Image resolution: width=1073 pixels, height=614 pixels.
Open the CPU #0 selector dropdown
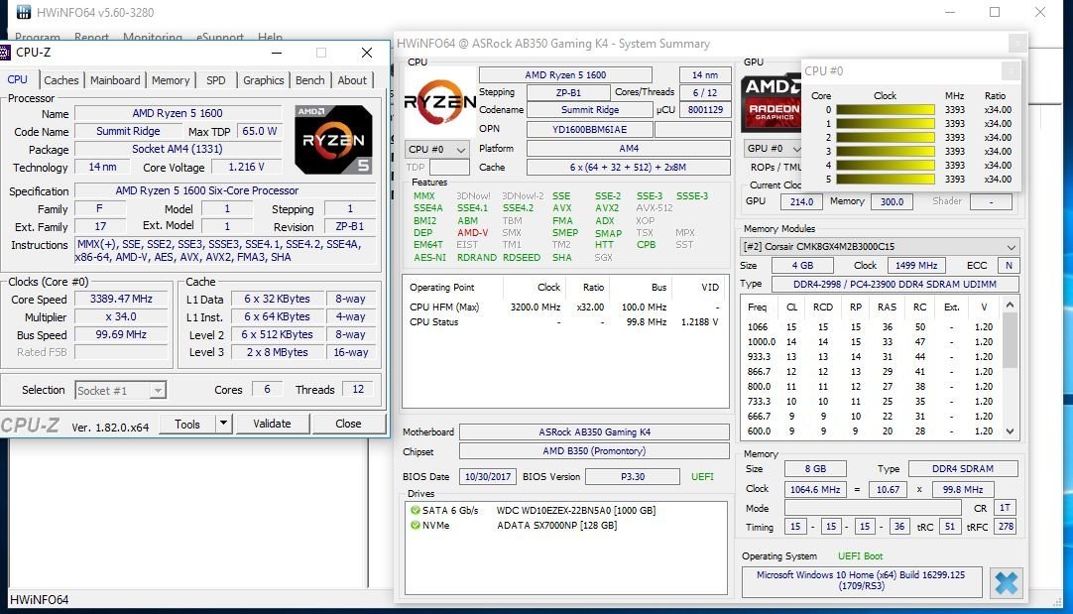point(437,149)
